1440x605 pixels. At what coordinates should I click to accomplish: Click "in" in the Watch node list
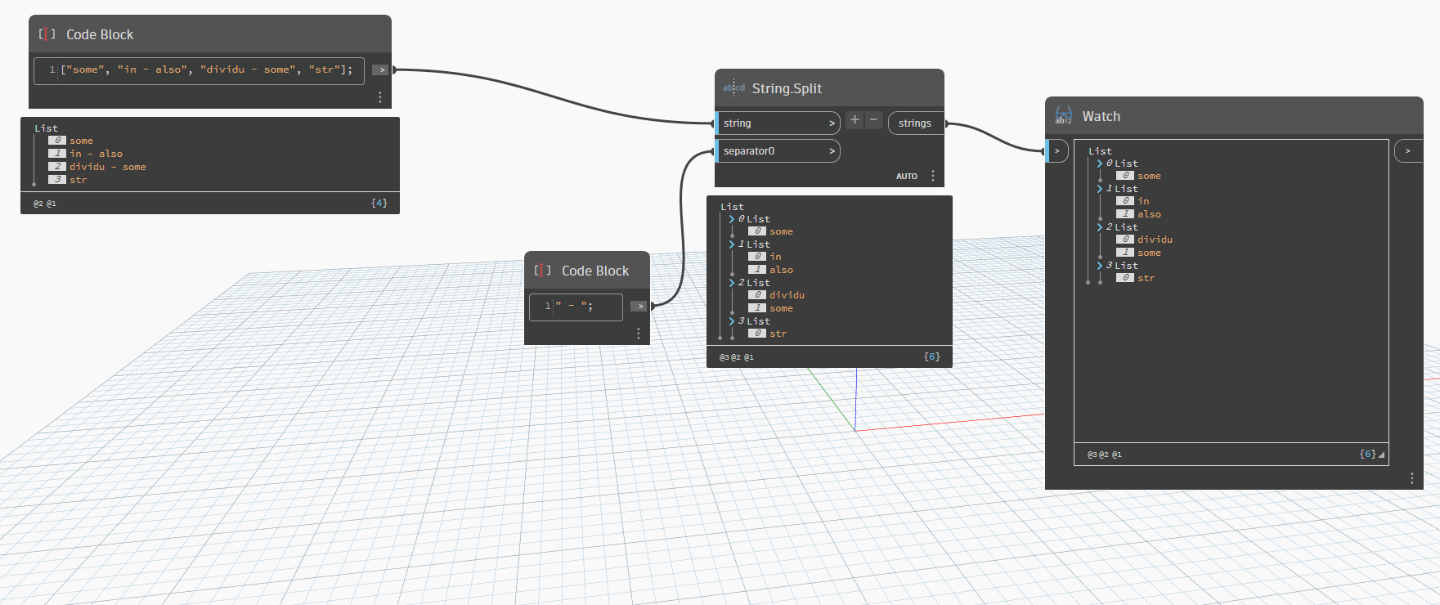(1143, 201)
